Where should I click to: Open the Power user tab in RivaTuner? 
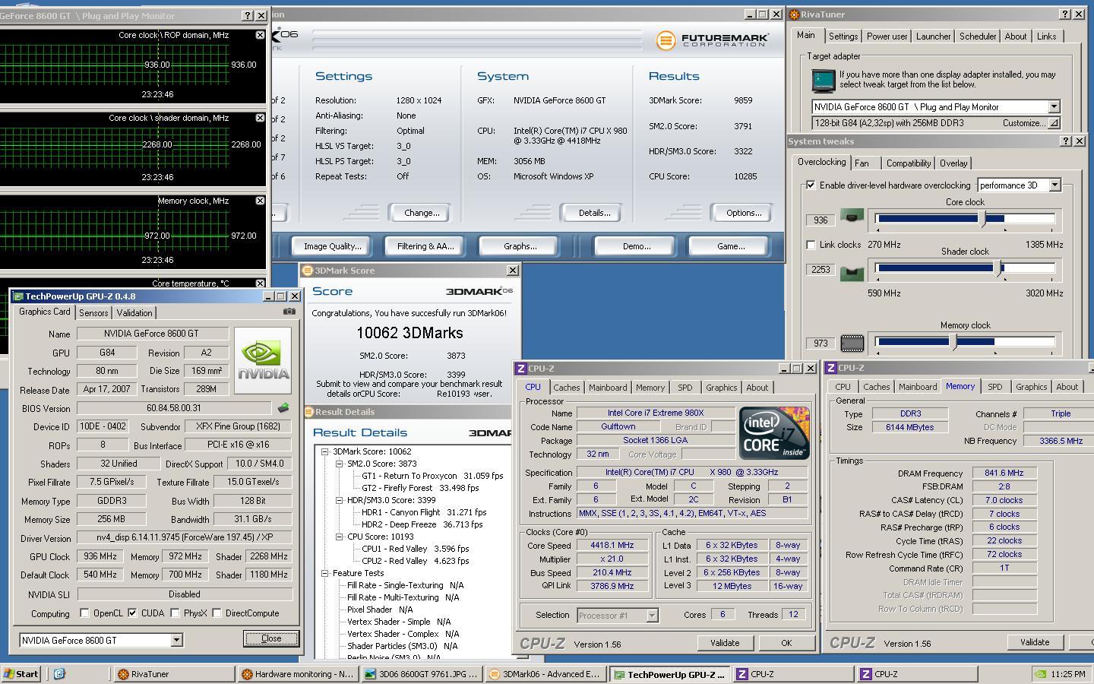tap(887, 36)
